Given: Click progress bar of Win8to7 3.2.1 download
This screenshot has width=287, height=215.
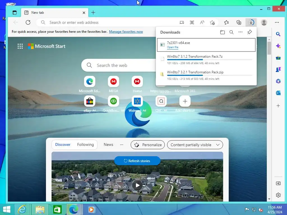Looking at the screenshot, I should click(x=210, y=75).
